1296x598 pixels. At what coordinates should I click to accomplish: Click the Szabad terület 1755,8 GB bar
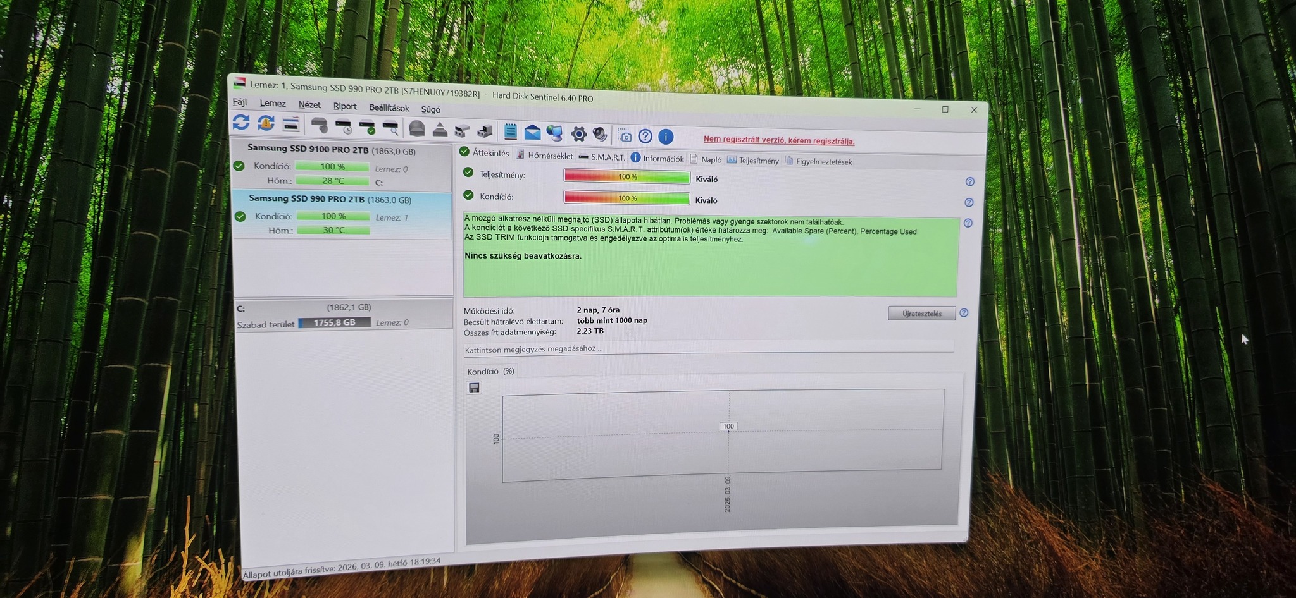[334, 322]
